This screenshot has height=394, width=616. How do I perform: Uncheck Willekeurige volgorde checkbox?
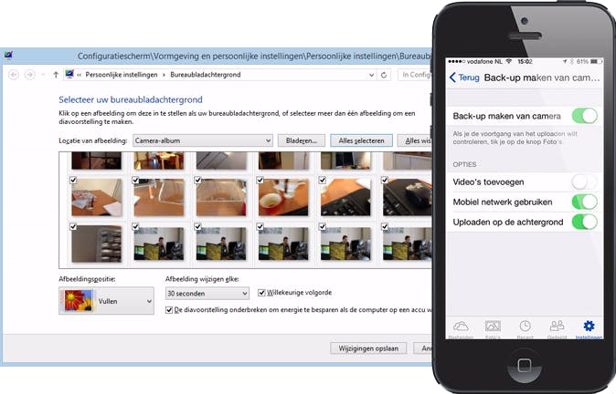coord(261,293)
